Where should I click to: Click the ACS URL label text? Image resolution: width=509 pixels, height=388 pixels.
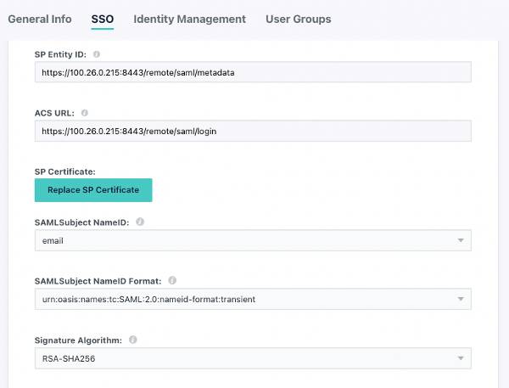55,112
